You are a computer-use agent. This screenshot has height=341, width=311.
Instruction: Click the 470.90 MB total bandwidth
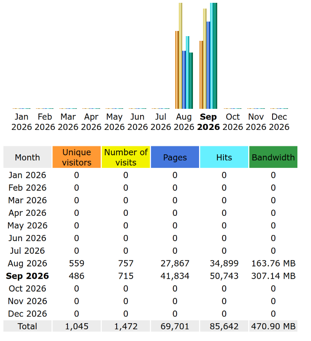[273, 326]
